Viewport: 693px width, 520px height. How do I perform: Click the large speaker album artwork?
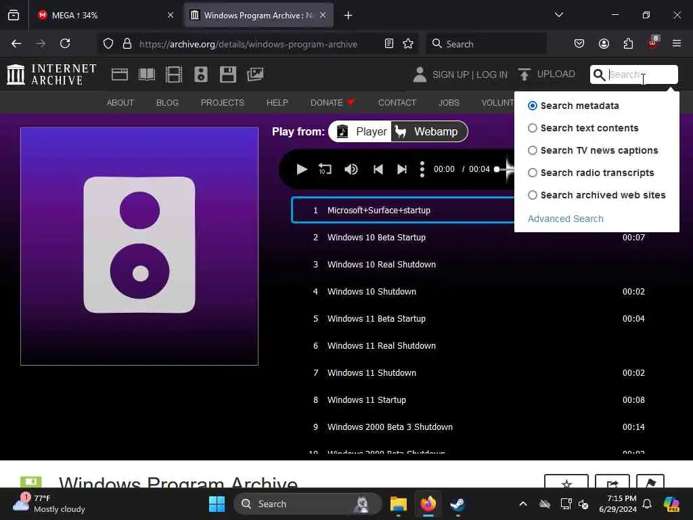[139, 246]
